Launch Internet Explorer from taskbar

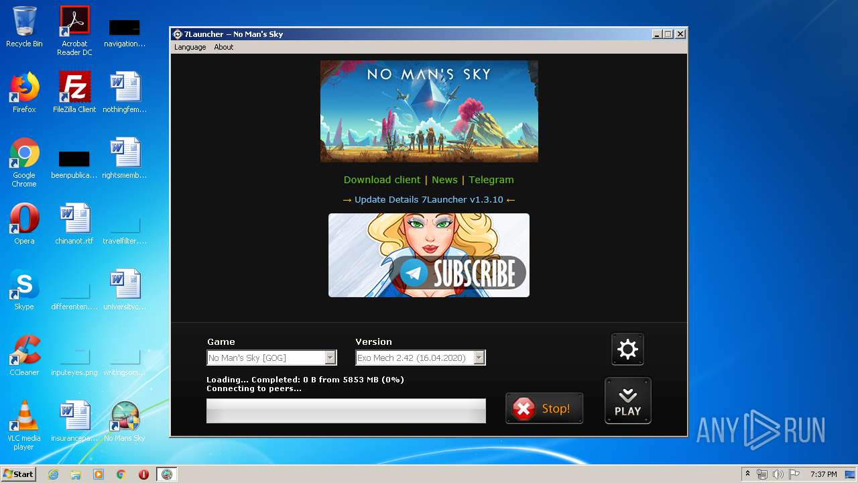[x=53, y=474]
